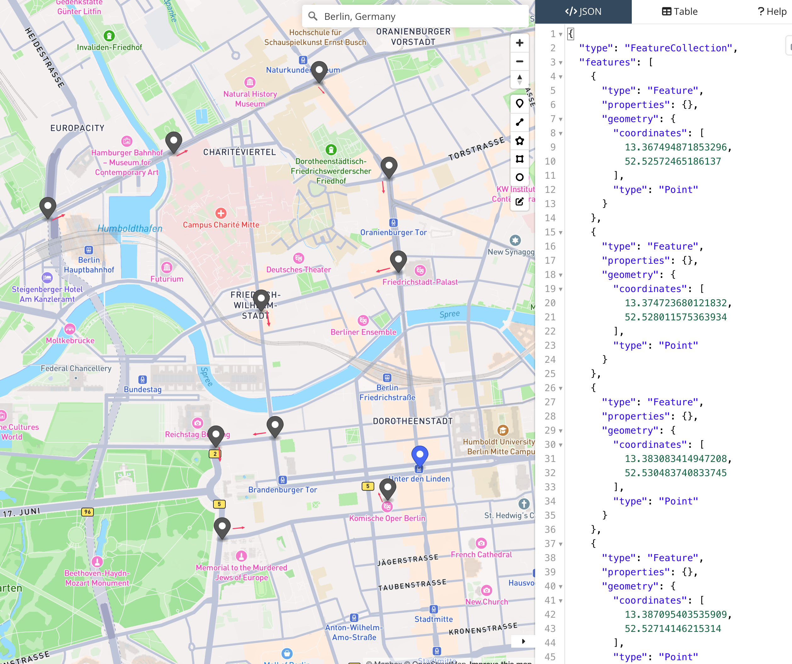Click marker near Naturkundemuseum station
792x664 pixels.
[x=319, y=72]
